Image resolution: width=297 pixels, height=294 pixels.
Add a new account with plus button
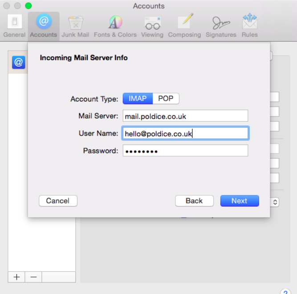tap(16, 277)
